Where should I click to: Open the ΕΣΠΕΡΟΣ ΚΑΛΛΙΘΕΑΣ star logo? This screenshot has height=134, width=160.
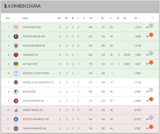coord(16,119)
